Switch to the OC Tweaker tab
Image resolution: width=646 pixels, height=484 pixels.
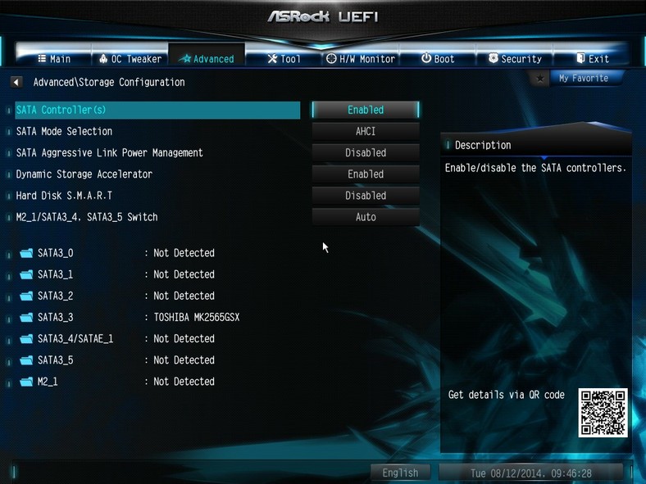coord(130,59)
